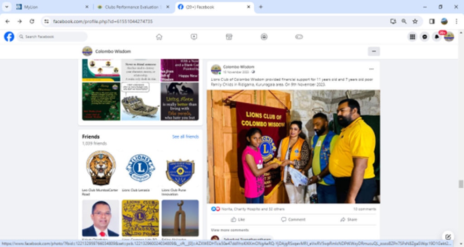Close the Facebook tab
This screenshot has height=247, width=464.
coord(249,7)
